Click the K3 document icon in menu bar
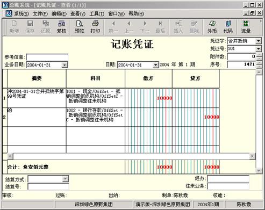The width and height of the screenshot is (265, 210). click(9, 13)
